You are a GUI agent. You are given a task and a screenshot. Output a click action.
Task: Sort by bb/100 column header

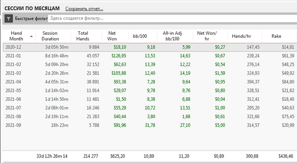tap(140, 36)
